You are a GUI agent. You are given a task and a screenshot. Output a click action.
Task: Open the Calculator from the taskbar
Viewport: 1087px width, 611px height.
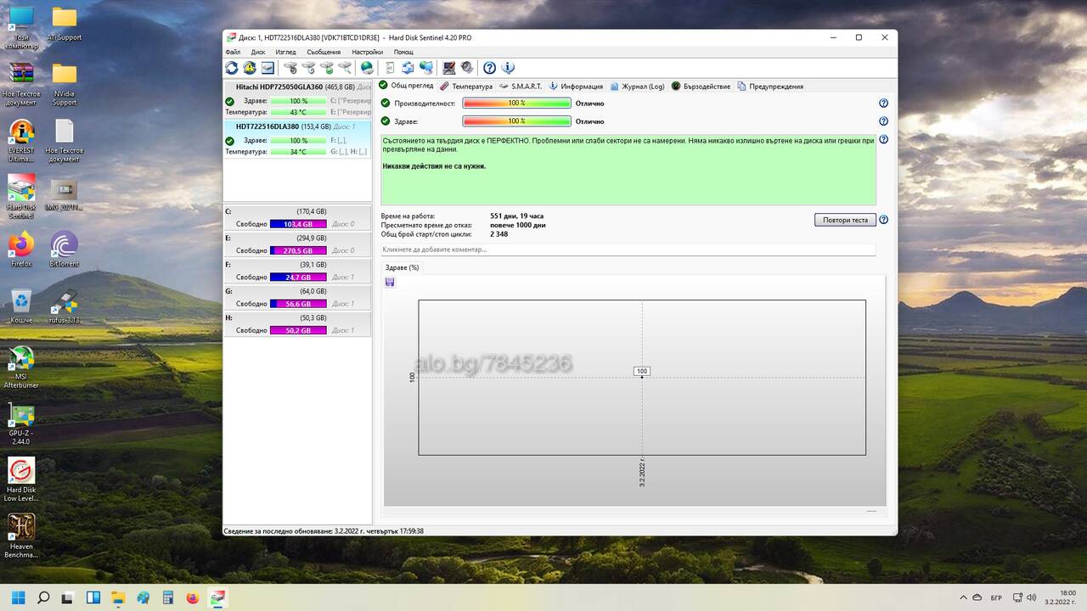(x=168, y=597)
